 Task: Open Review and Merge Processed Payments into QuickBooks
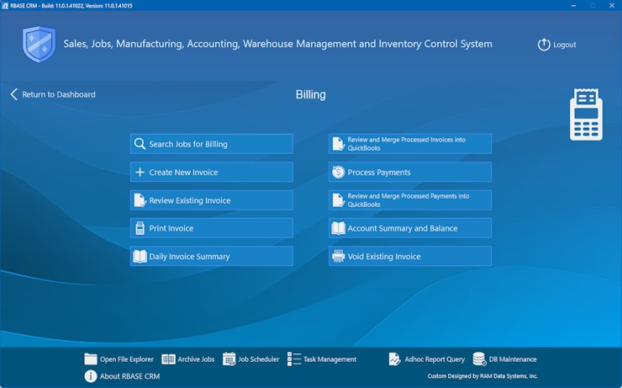[x=410, y=200]
